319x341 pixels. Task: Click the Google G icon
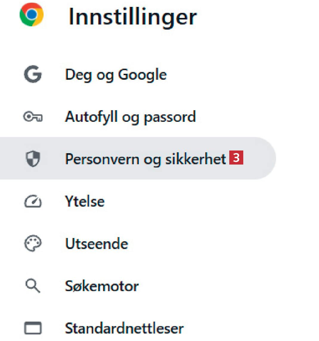(x=32, y=75)
